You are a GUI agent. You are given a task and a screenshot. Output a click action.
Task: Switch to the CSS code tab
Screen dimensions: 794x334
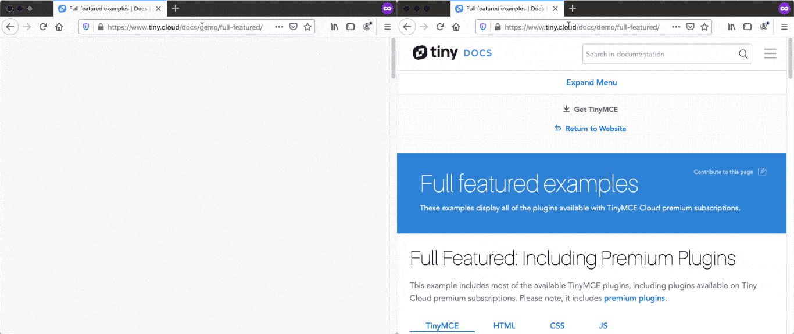click(x=557, y=325)
